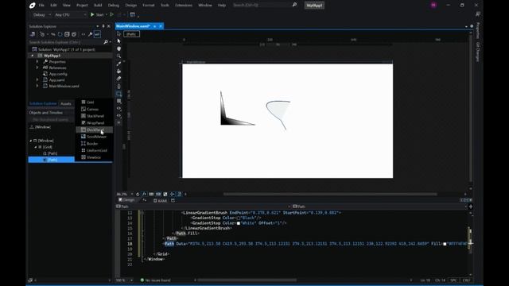
Task: Open the Format menu
Action: point(149,6)
